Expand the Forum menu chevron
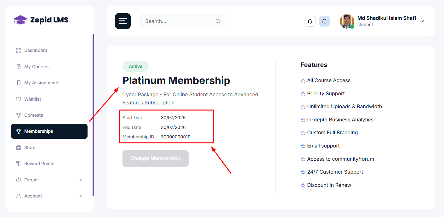Screen dimensions: 444x217 pyautogui.click(x=80, y=180)
